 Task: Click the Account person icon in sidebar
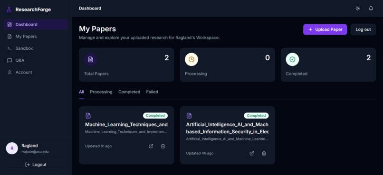(x=10, y=72)
